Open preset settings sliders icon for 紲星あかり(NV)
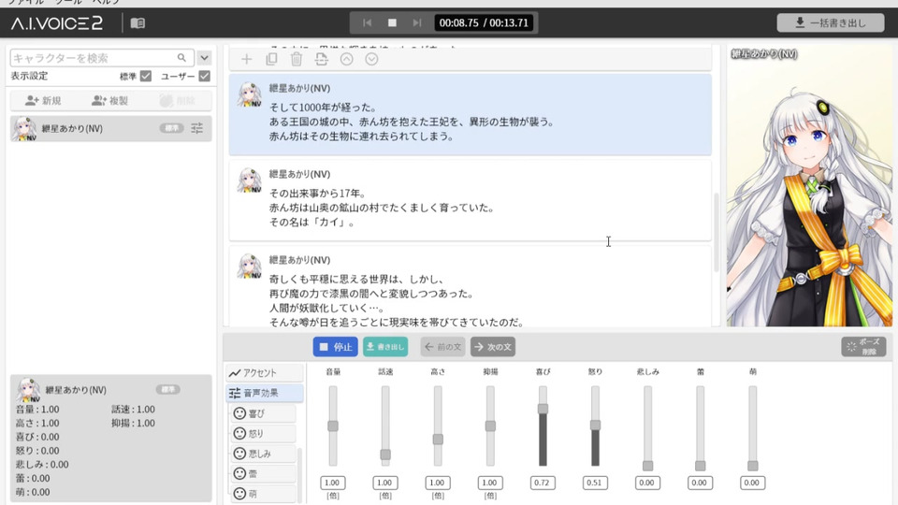The image size is (898, 505). 197,128
